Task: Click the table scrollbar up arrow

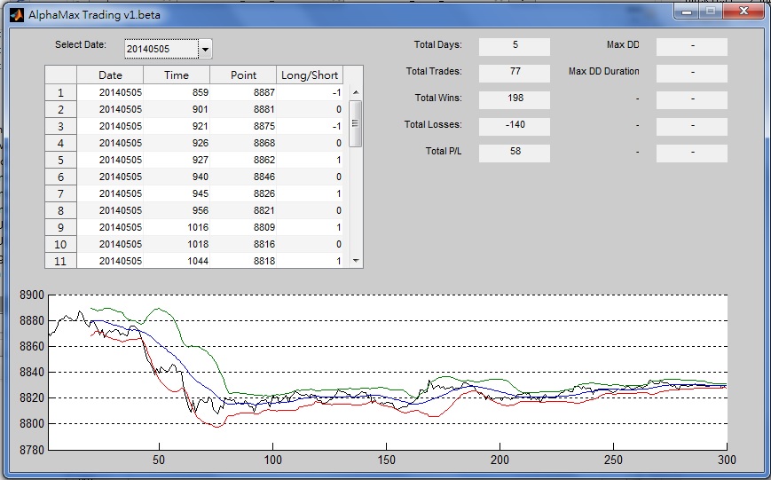Action: [356, 92]
